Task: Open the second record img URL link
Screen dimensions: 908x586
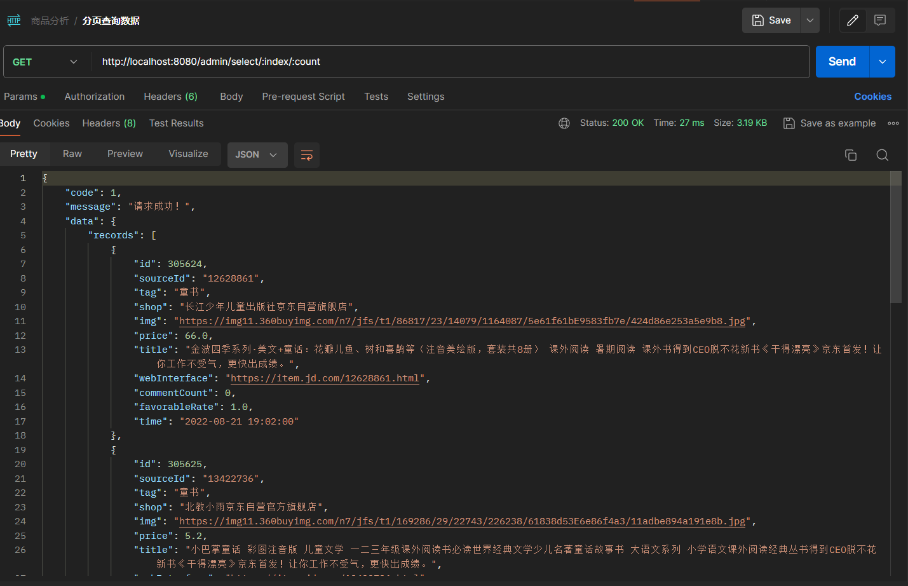Action: coord(462,521)
